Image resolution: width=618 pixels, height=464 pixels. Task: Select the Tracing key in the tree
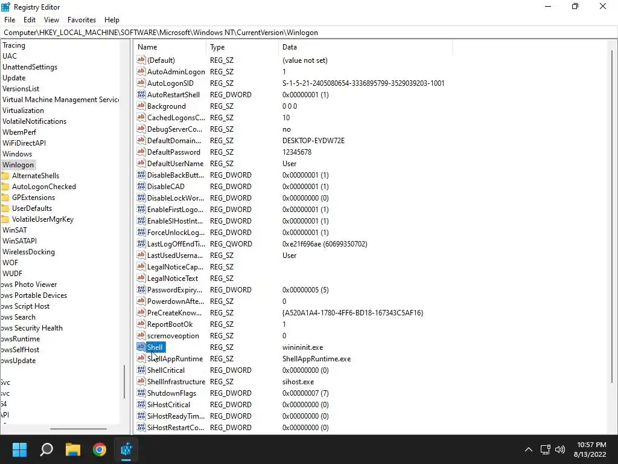pyautogui.click(x=14, y=45)
